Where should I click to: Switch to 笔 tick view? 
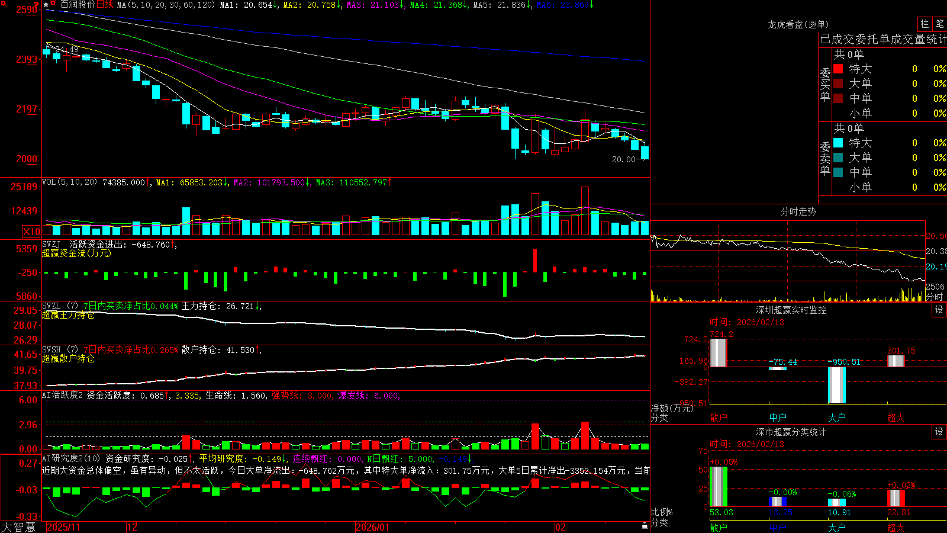[x=940, y=24]
